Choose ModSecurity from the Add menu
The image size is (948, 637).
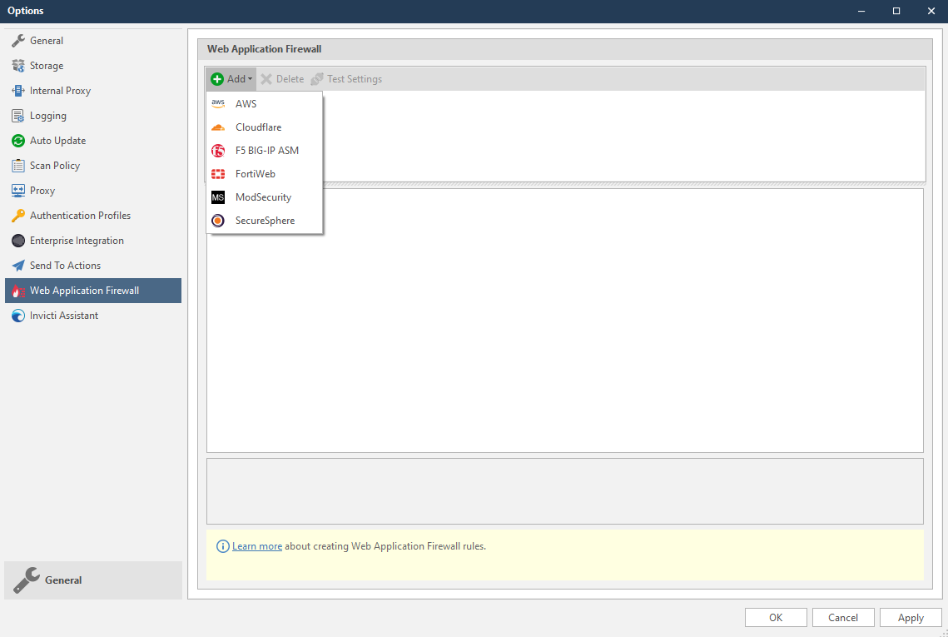coord(263,197)
